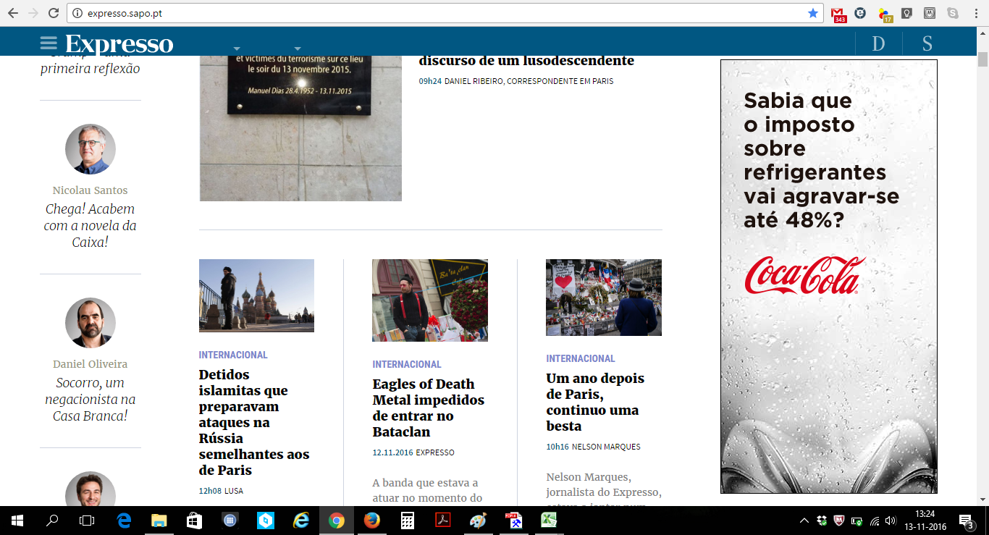Click the INTERNACIONAL tag above 'Um ano depois'
989x535 pixels.
(x=581, y=358)
